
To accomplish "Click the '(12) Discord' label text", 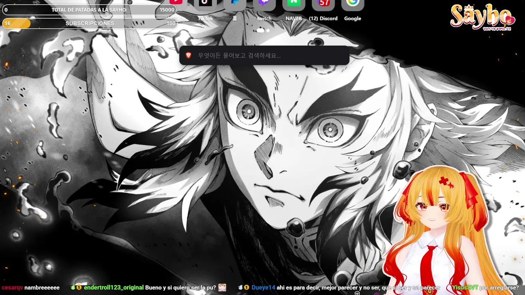I will click(323, 18).
